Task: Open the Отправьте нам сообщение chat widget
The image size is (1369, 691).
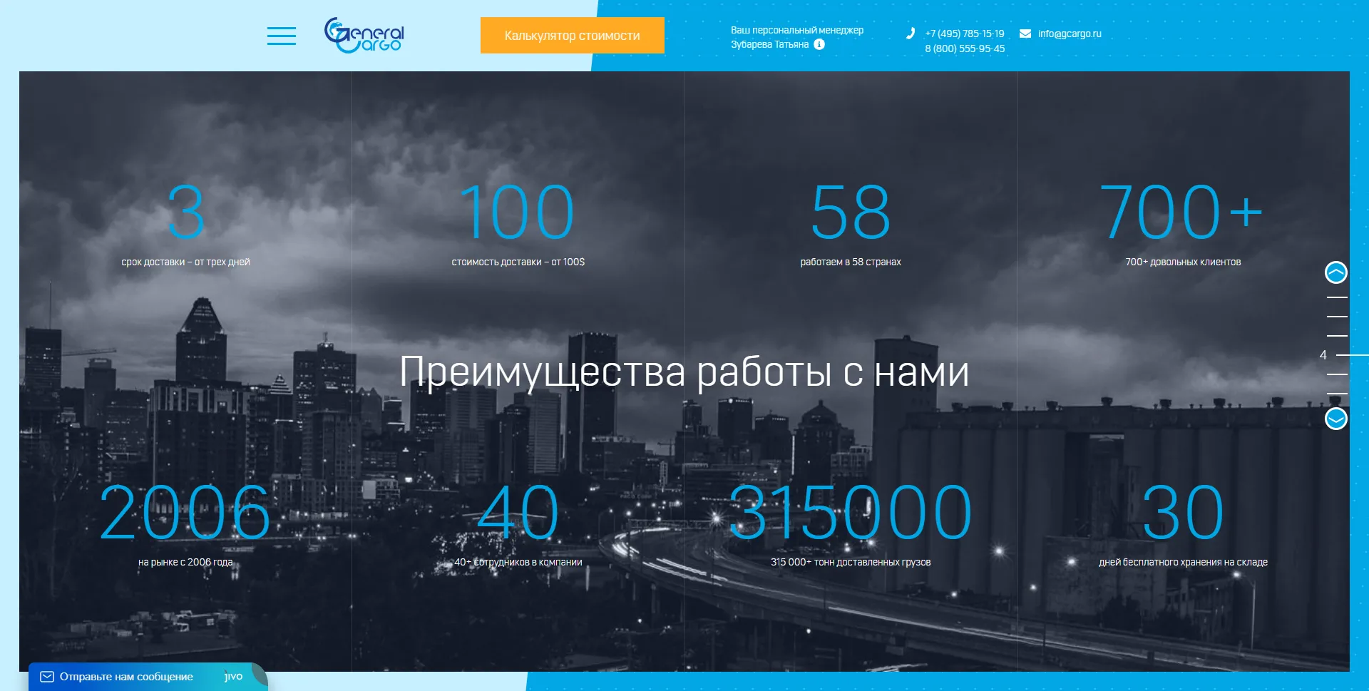Action: pyautogui.click(x=148, y=677)
